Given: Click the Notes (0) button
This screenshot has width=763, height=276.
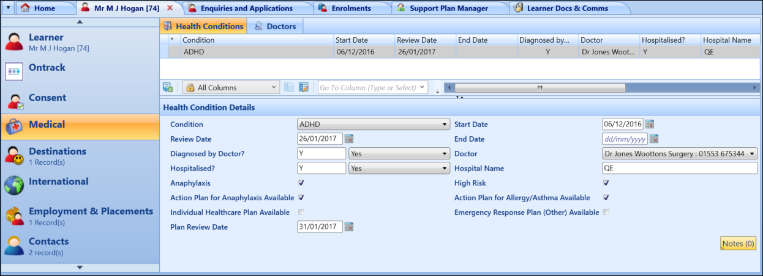Looking at the screenshot, I should point(738,244).
